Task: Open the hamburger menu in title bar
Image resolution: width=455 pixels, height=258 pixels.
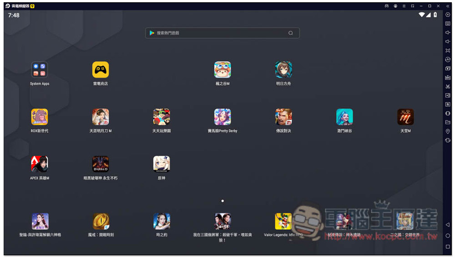Action: [x=404, y=6]
